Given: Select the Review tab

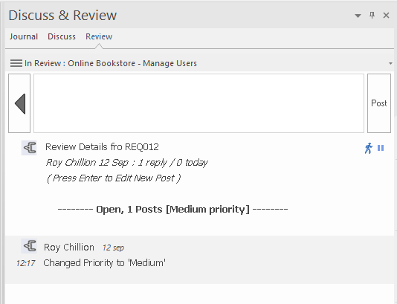Looking at the screenshot, I should (x=99, y=36).
